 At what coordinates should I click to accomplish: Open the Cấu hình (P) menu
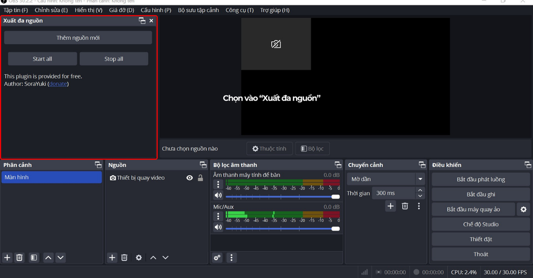(156, 10)
